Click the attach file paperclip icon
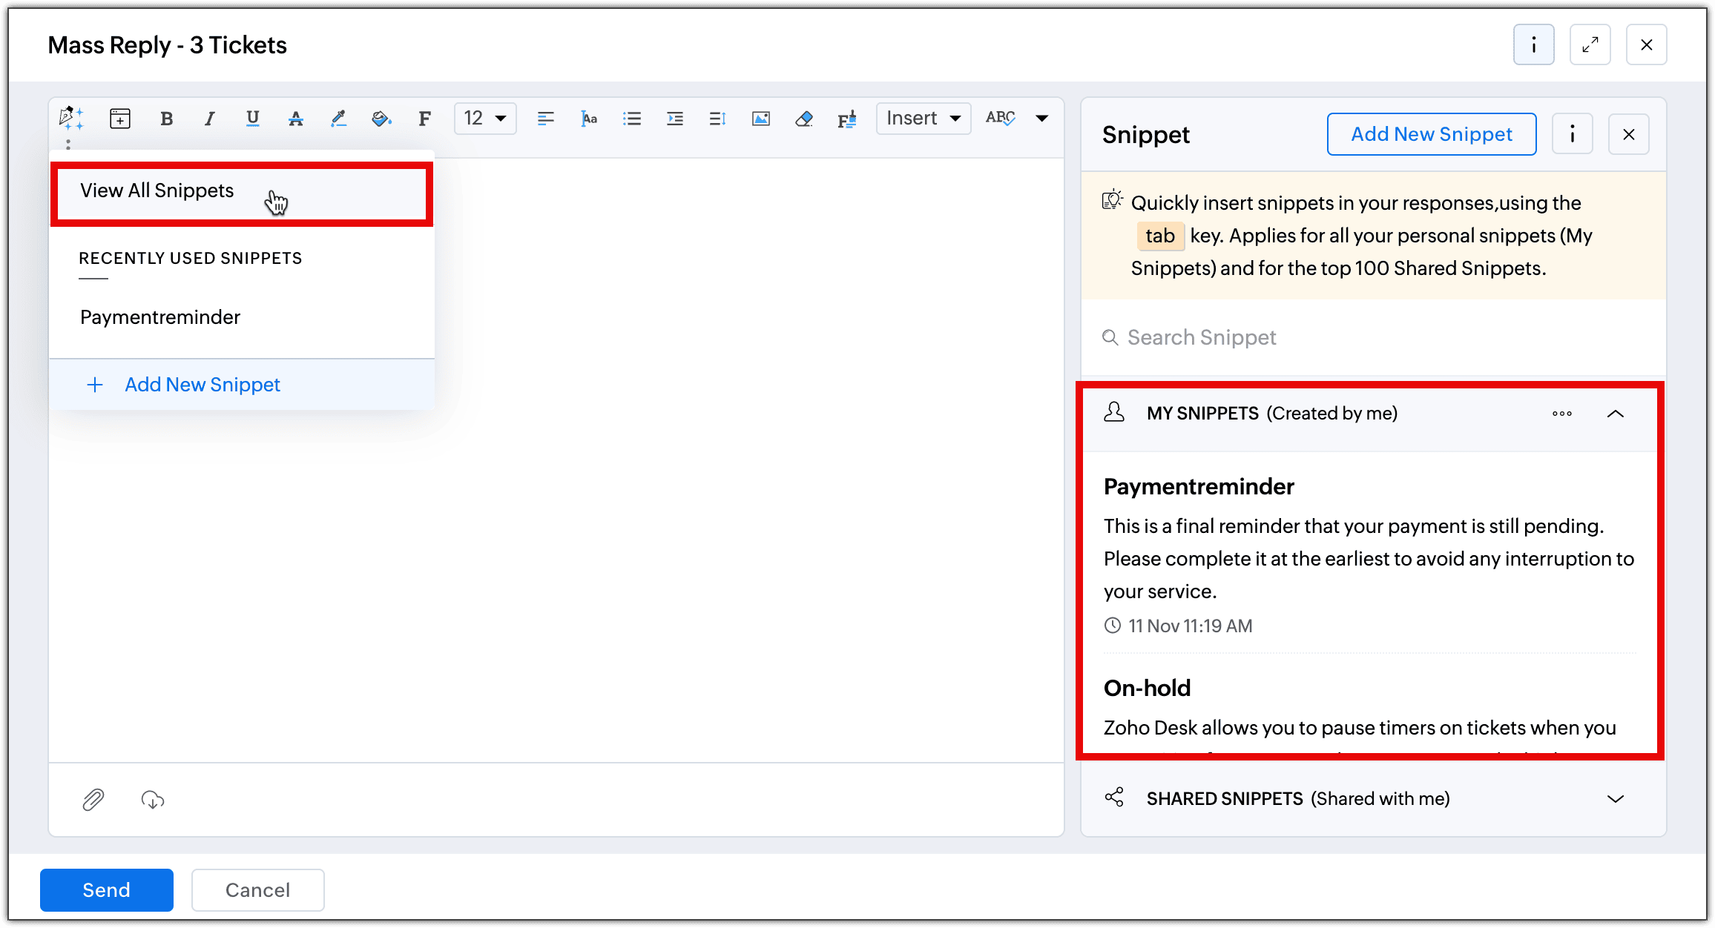This screenshot has height=928, width=1715. pyautogui.click(x=93, y=800)
